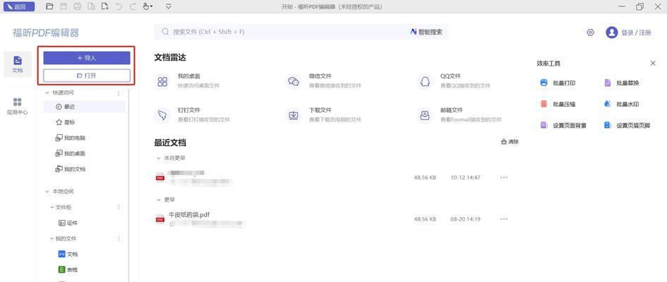Click the 钉钉文件 icon
Image resolution: width=667 pixels, height=282 pixels.
pos(162,116)
